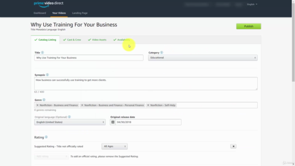Screen dimensions: 295x166
Task: Open the English language selector in header
Action: [252, 4]
